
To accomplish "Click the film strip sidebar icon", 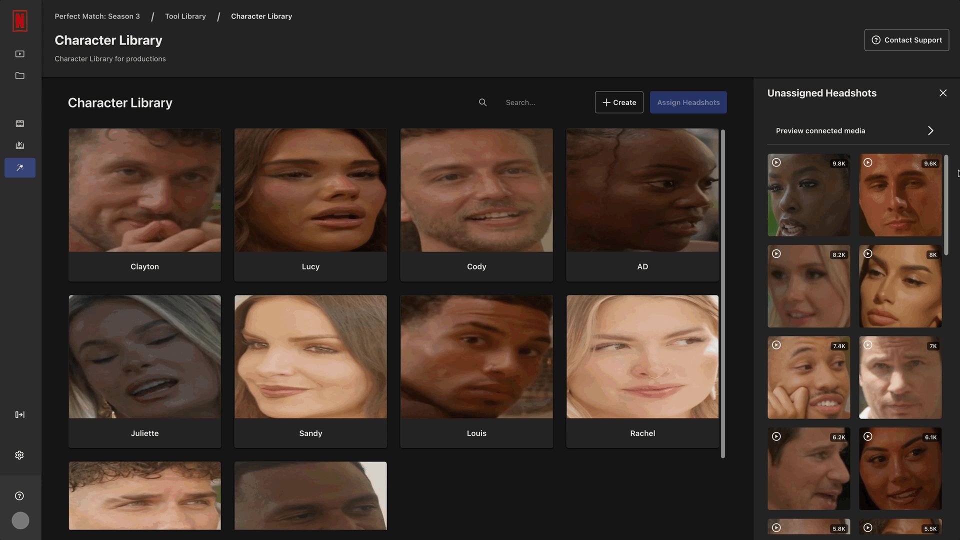I will (20, 123).
